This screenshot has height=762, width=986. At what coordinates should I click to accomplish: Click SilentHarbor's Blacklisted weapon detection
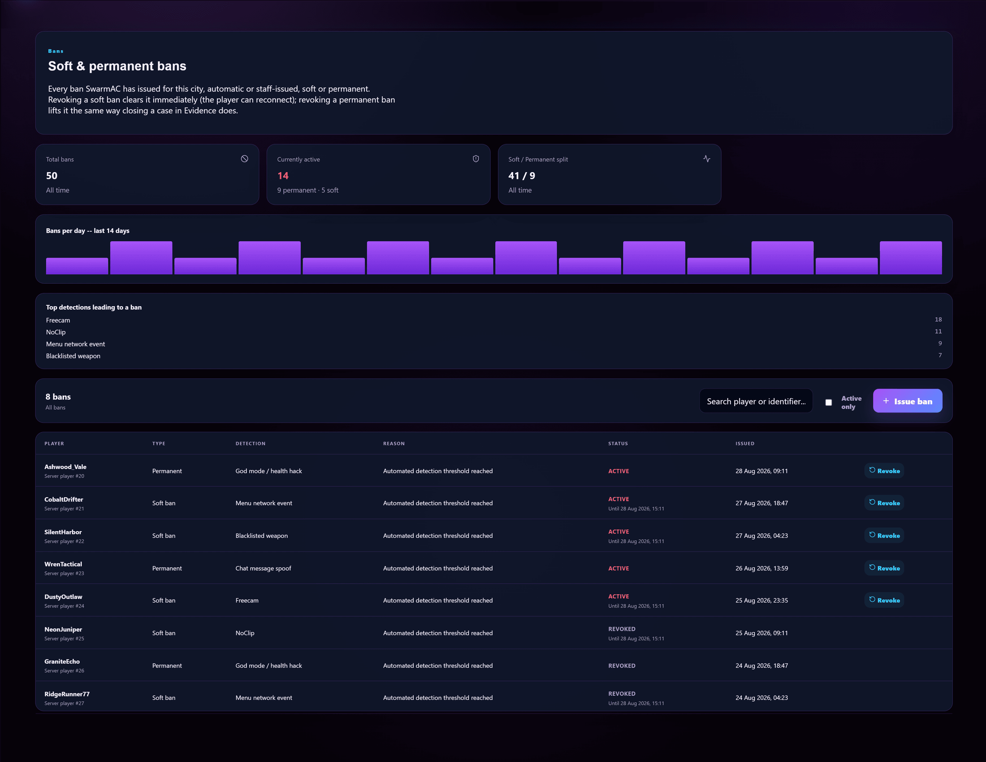click(x=261, y=535)
